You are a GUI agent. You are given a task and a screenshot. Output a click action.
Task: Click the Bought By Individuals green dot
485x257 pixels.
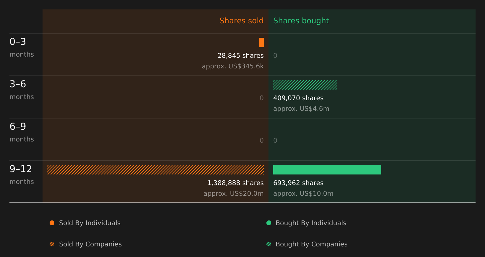coord(269,223)
